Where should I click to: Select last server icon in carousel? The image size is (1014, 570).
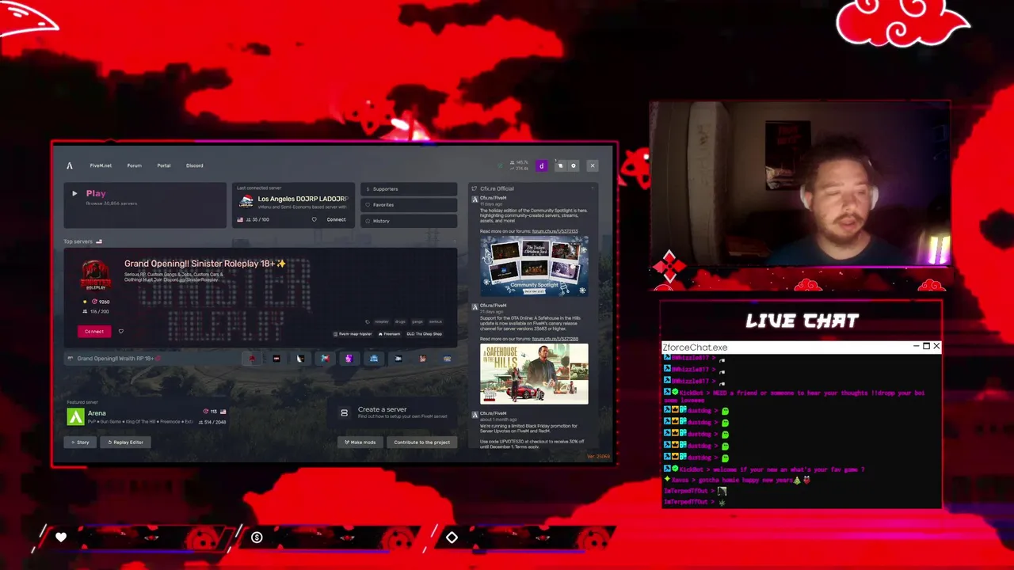[447, 359]
